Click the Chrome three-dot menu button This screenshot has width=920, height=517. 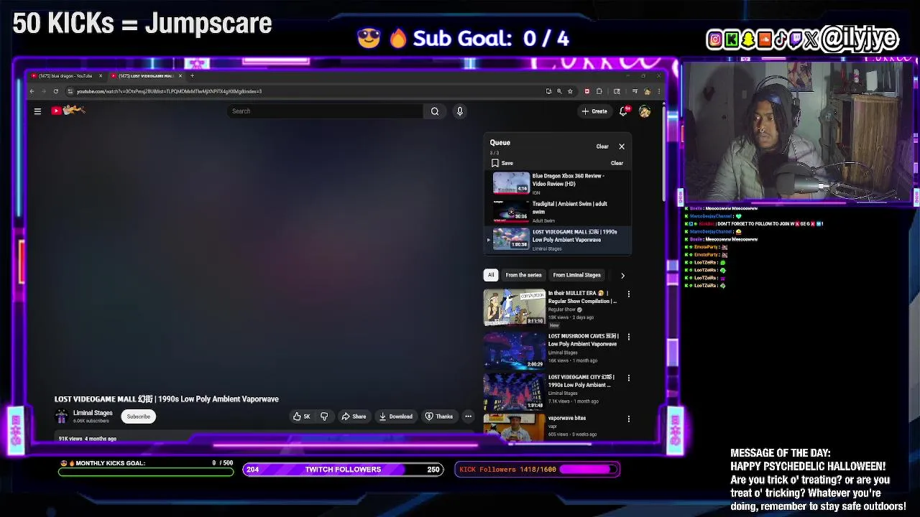coord(658,91)
